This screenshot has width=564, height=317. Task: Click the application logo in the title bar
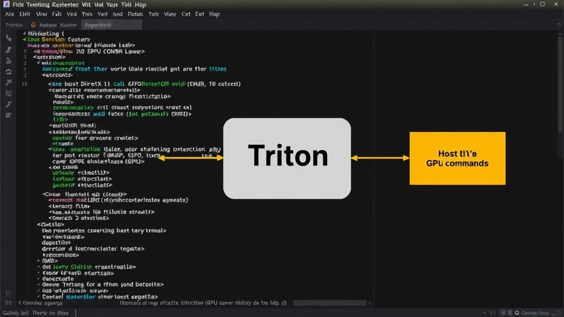coord(6,4)
